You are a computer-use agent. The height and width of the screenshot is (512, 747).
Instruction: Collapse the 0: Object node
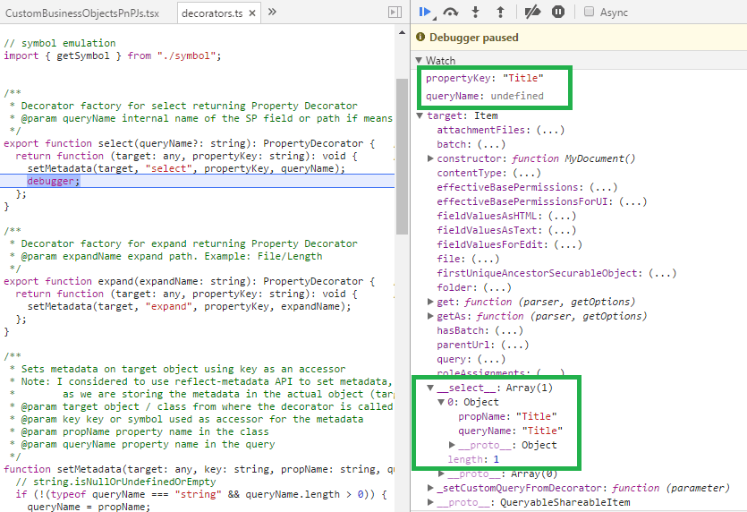pos(441,402)
